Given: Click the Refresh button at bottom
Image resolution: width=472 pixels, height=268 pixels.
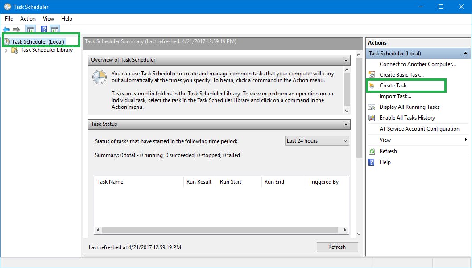Looking at the screenshot, I should (x=337, y=247).
